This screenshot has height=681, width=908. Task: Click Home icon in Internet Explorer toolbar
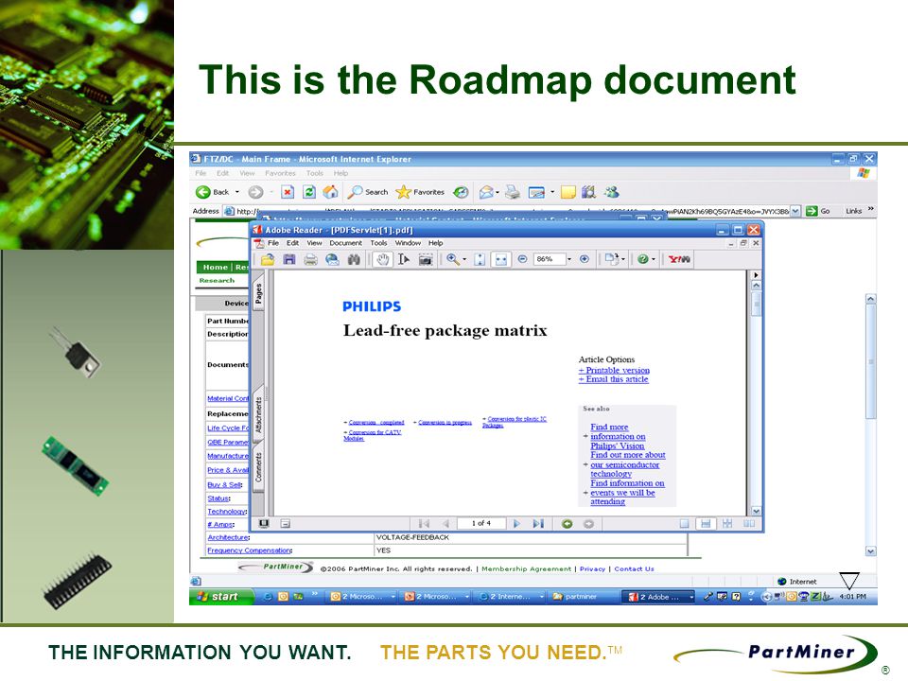pyautogui.click(x=331, y=192)
